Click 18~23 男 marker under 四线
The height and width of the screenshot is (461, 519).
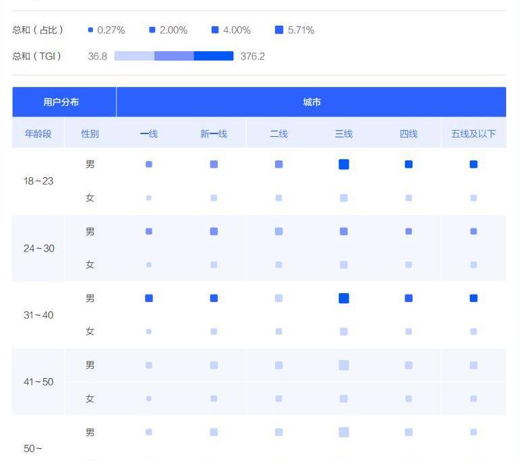pyautogui.click(x=408, y=164)
